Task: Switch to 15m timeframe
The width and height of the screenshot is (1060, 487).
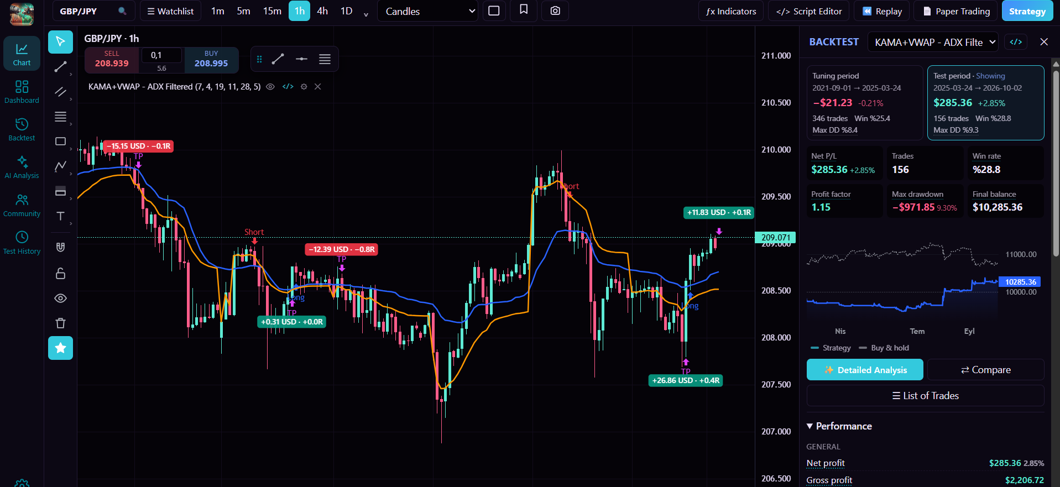Action: (x=272, y=11)
